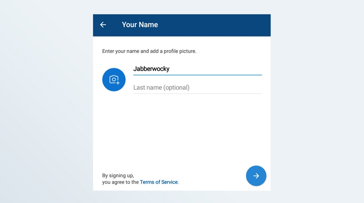The width and height of the screenshot is (364, 203).
Task: Click the "you agree to the" text
Action: 121,182
